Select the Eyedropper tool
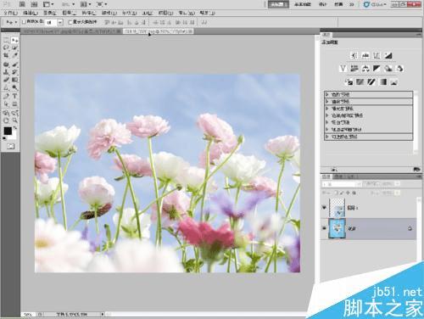This screenshot has width=424, height=319. click(14, 55)
